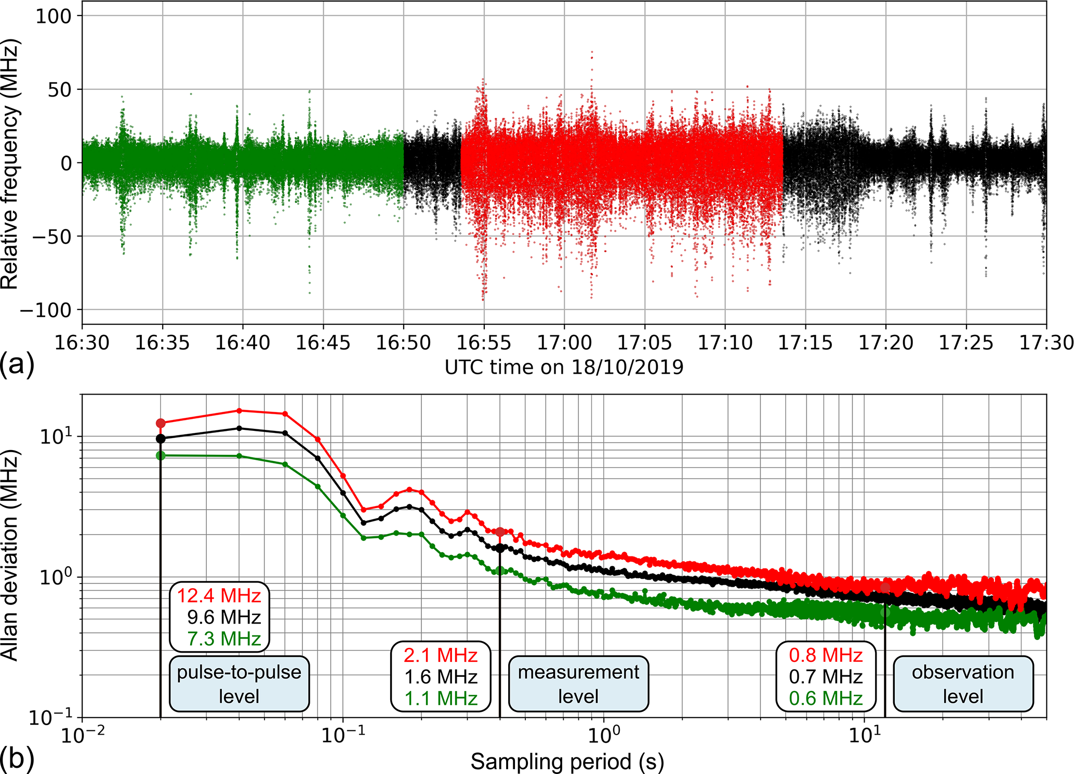Click the UTC time on 18/10/2019 axis title

[x=564, y=367]
